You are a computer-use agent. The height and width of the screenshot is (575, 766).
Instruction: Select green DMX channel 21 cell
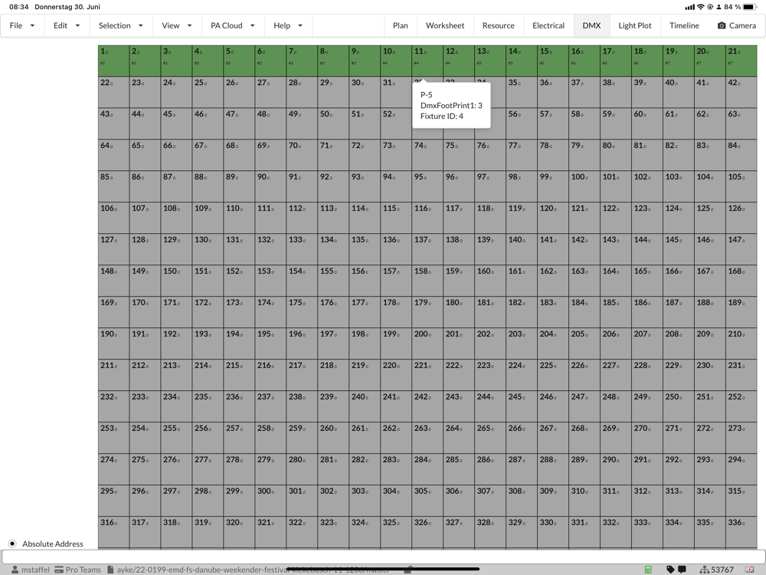(741, 61)
